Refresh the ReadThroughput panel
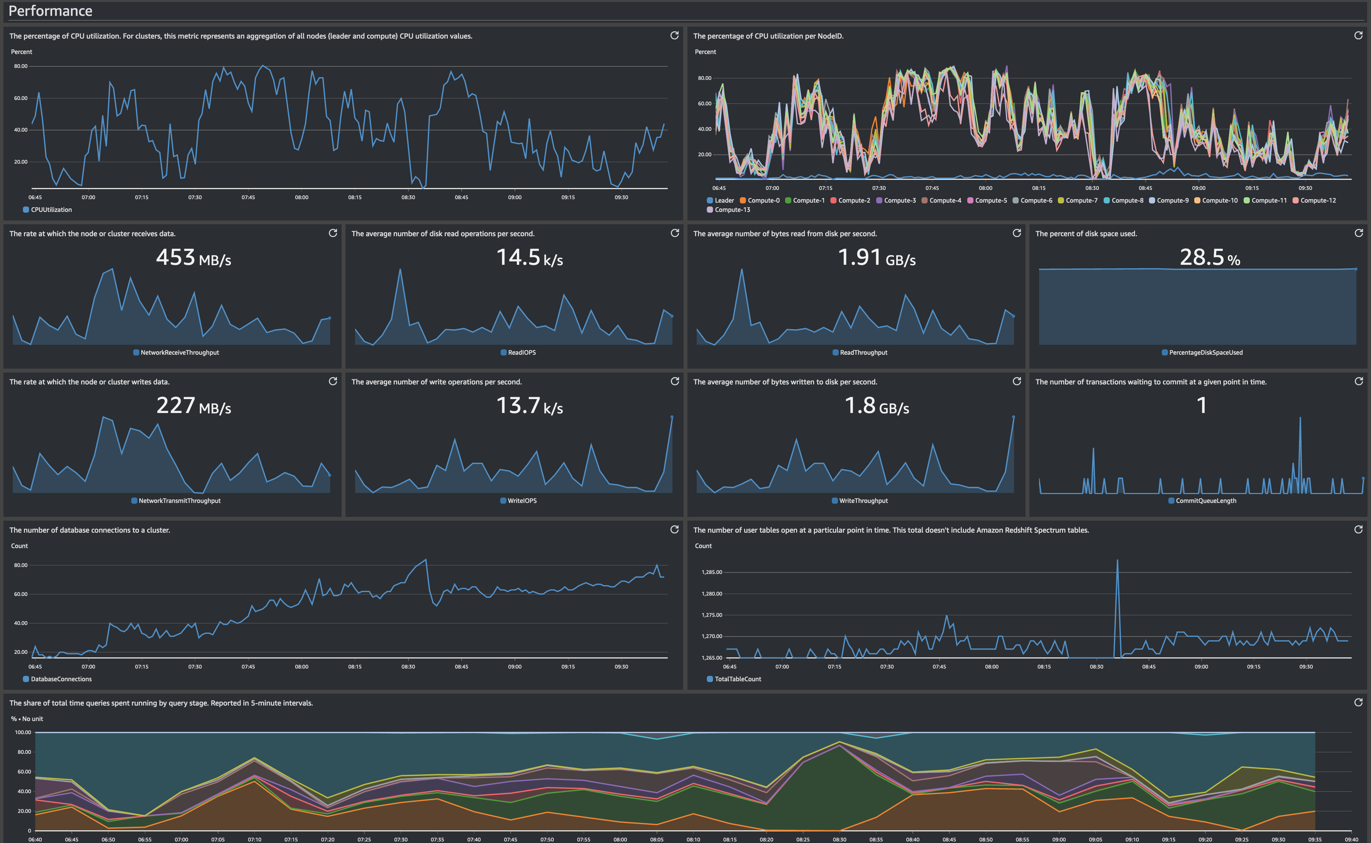The height and width of the screenshot is (843, 1371). point(1016,233)
